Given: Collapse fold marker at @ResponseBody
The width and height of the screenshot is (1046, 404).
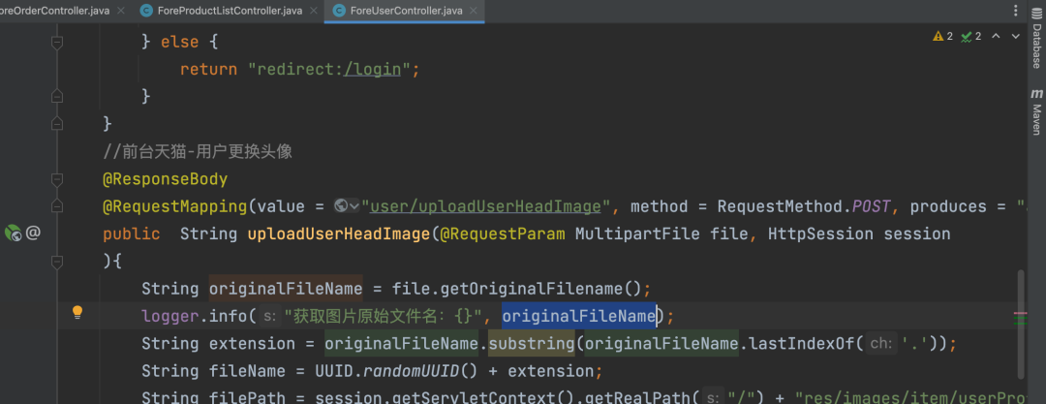Looking at the screenshot, I should [x=57, y=179].
